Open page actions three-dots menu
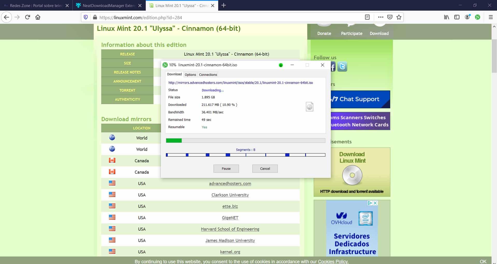 tap(381, 17)
